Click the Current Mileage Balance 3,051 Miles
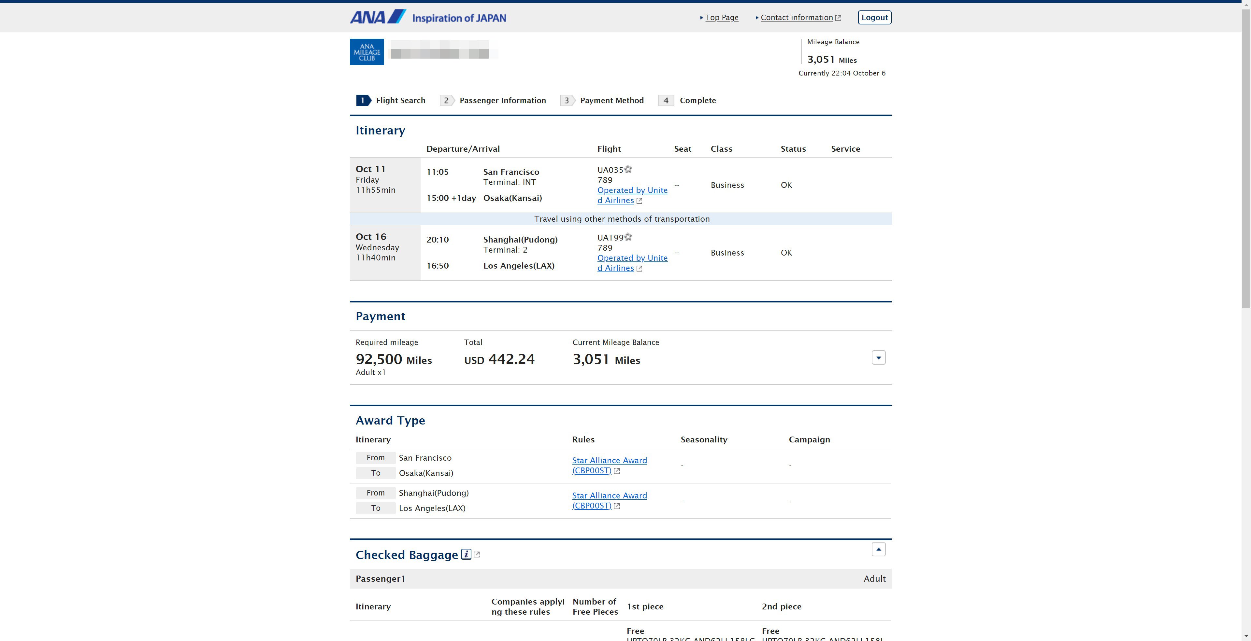 tap(607, 359)
